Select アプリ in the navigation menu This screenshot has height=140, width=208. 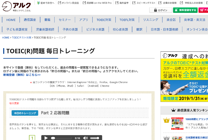pyautogui.click(x=84, y=20)
